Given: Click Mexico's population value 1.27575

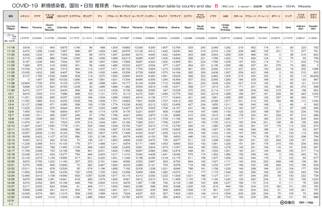Looking at the screenshot, I should (x=24, y=38).
